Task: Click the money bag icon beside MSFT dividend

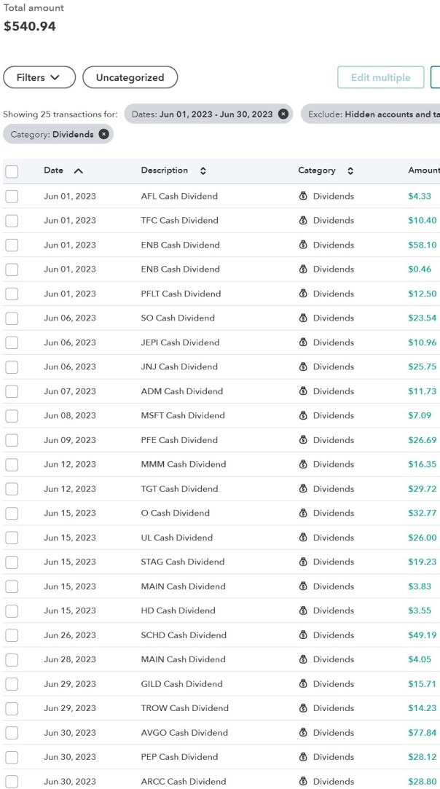Action: [x=303, y=415]
